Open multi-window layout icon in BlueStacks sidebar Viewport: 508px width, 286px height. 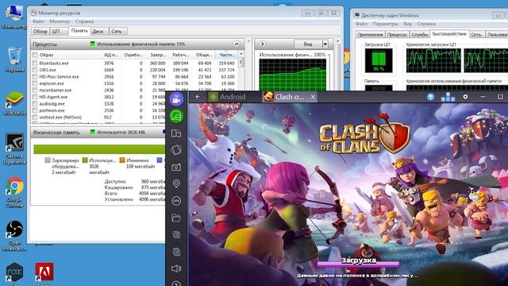176,133
